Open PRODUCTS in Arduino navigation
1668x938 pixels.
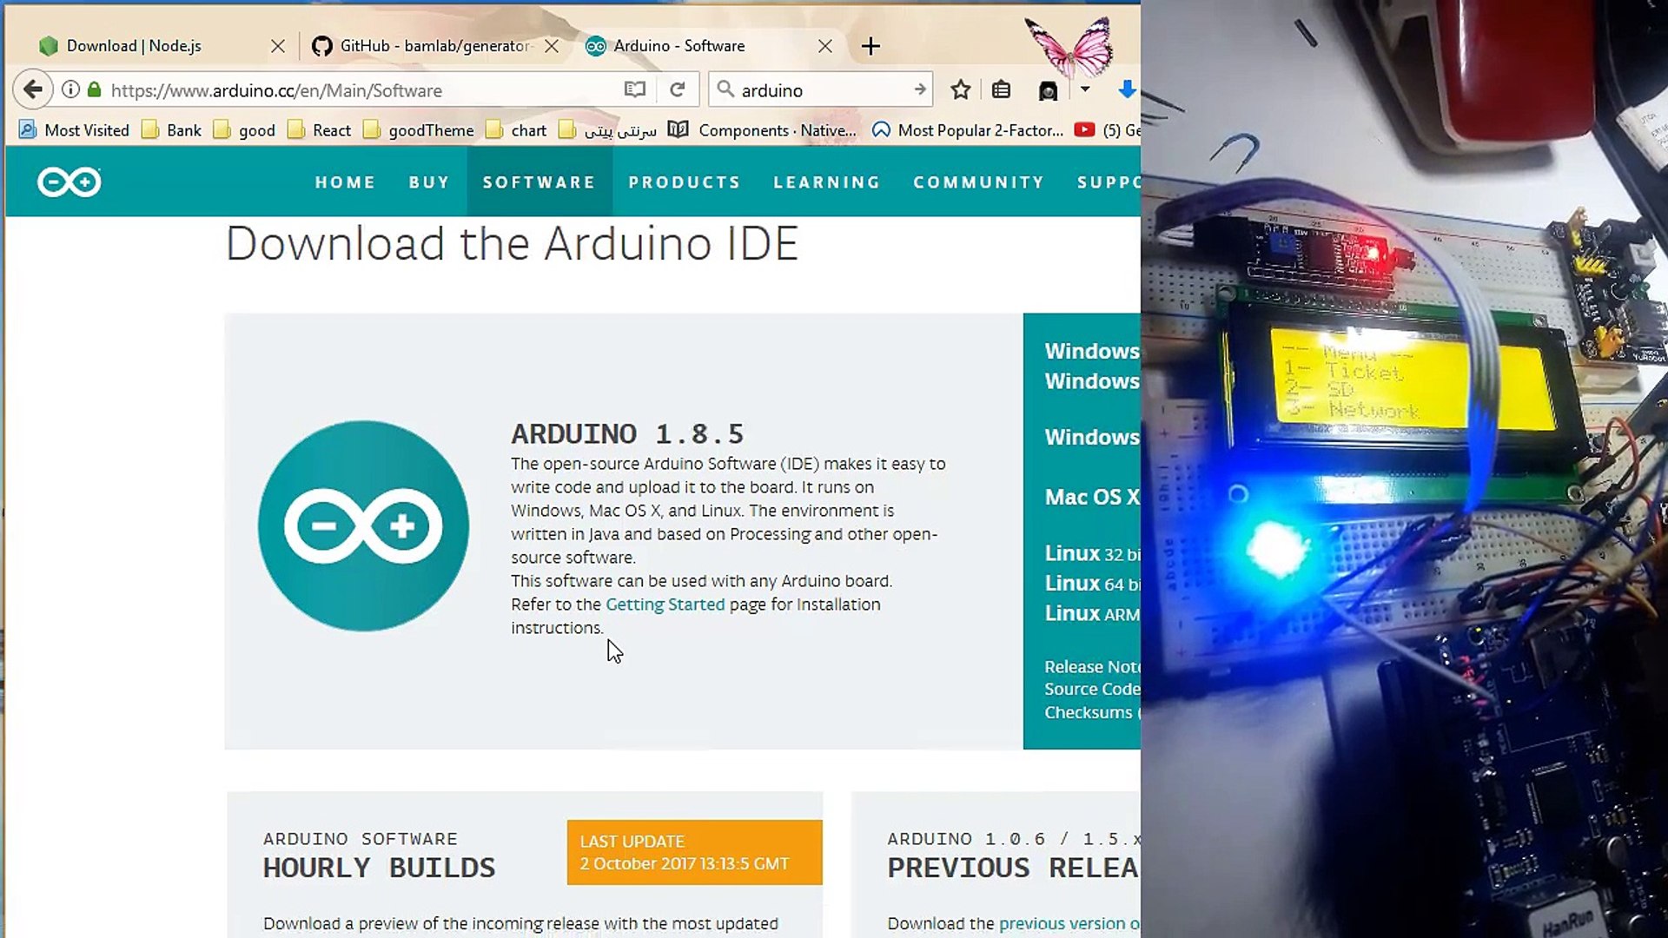685,182
